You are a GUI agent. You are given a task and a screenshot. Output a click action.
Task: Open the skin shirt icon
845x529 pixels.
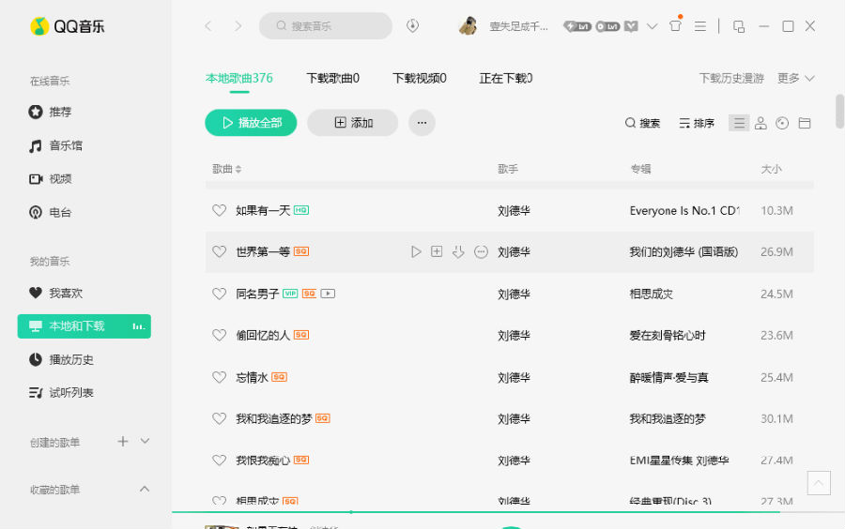point(675,26)
